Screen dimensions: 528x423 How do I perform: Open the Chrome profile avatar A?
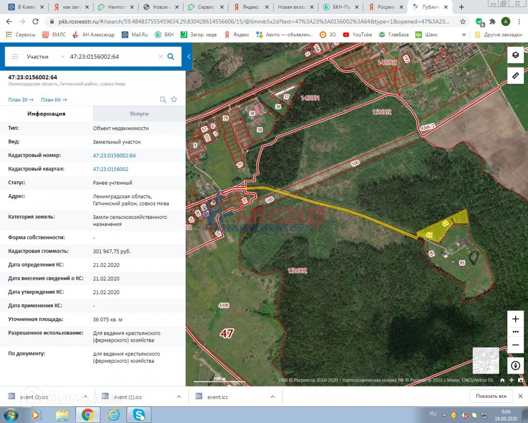tap(506, 22)
